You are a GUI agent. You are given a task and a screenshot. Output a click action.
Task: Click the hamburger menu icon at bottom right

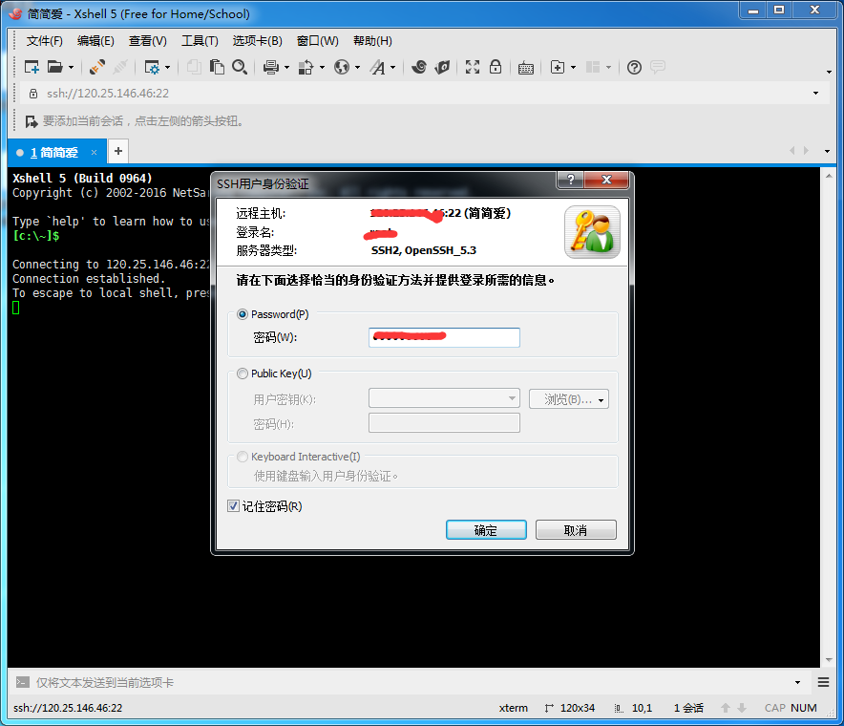[824, 682]
